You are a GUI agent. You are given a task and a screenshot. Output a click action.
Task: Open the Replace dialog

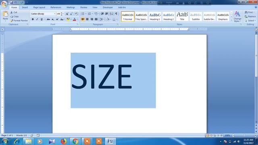250,17
